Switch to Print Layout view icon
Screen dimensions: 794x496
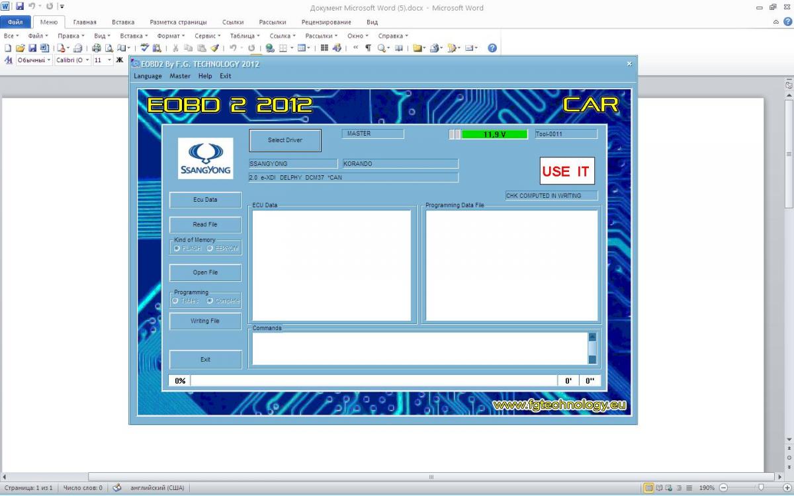(x=649, y=488)
